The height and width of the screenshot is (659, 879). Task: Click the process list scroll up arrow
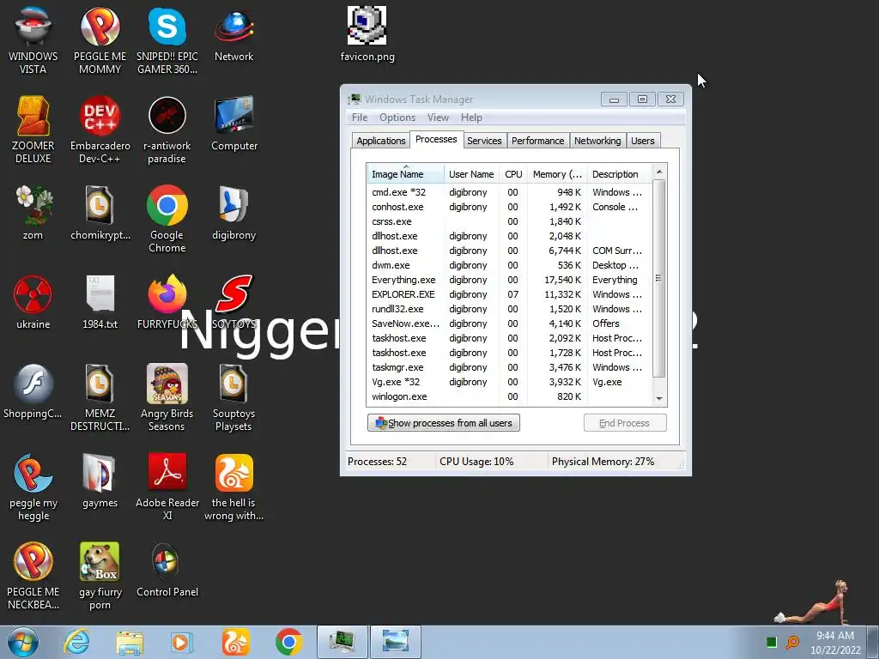pyautogui.click(x=659, y=172)
